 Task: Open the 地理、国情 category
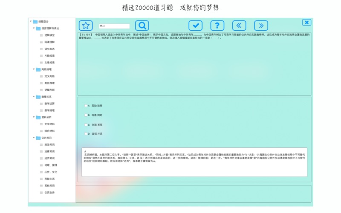51,165
